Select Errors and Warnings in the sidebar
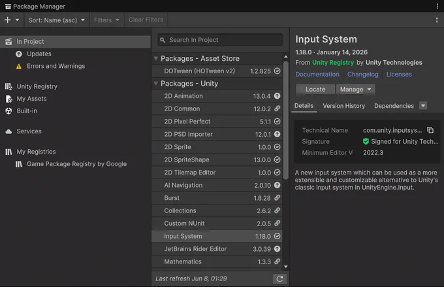This screenshot has height=287, width=444. pyautogui.click(x=75, y=66)
